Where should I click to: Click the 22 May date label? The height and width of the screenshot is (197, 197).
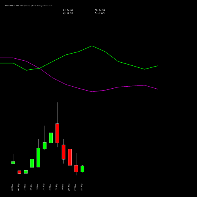82,187
